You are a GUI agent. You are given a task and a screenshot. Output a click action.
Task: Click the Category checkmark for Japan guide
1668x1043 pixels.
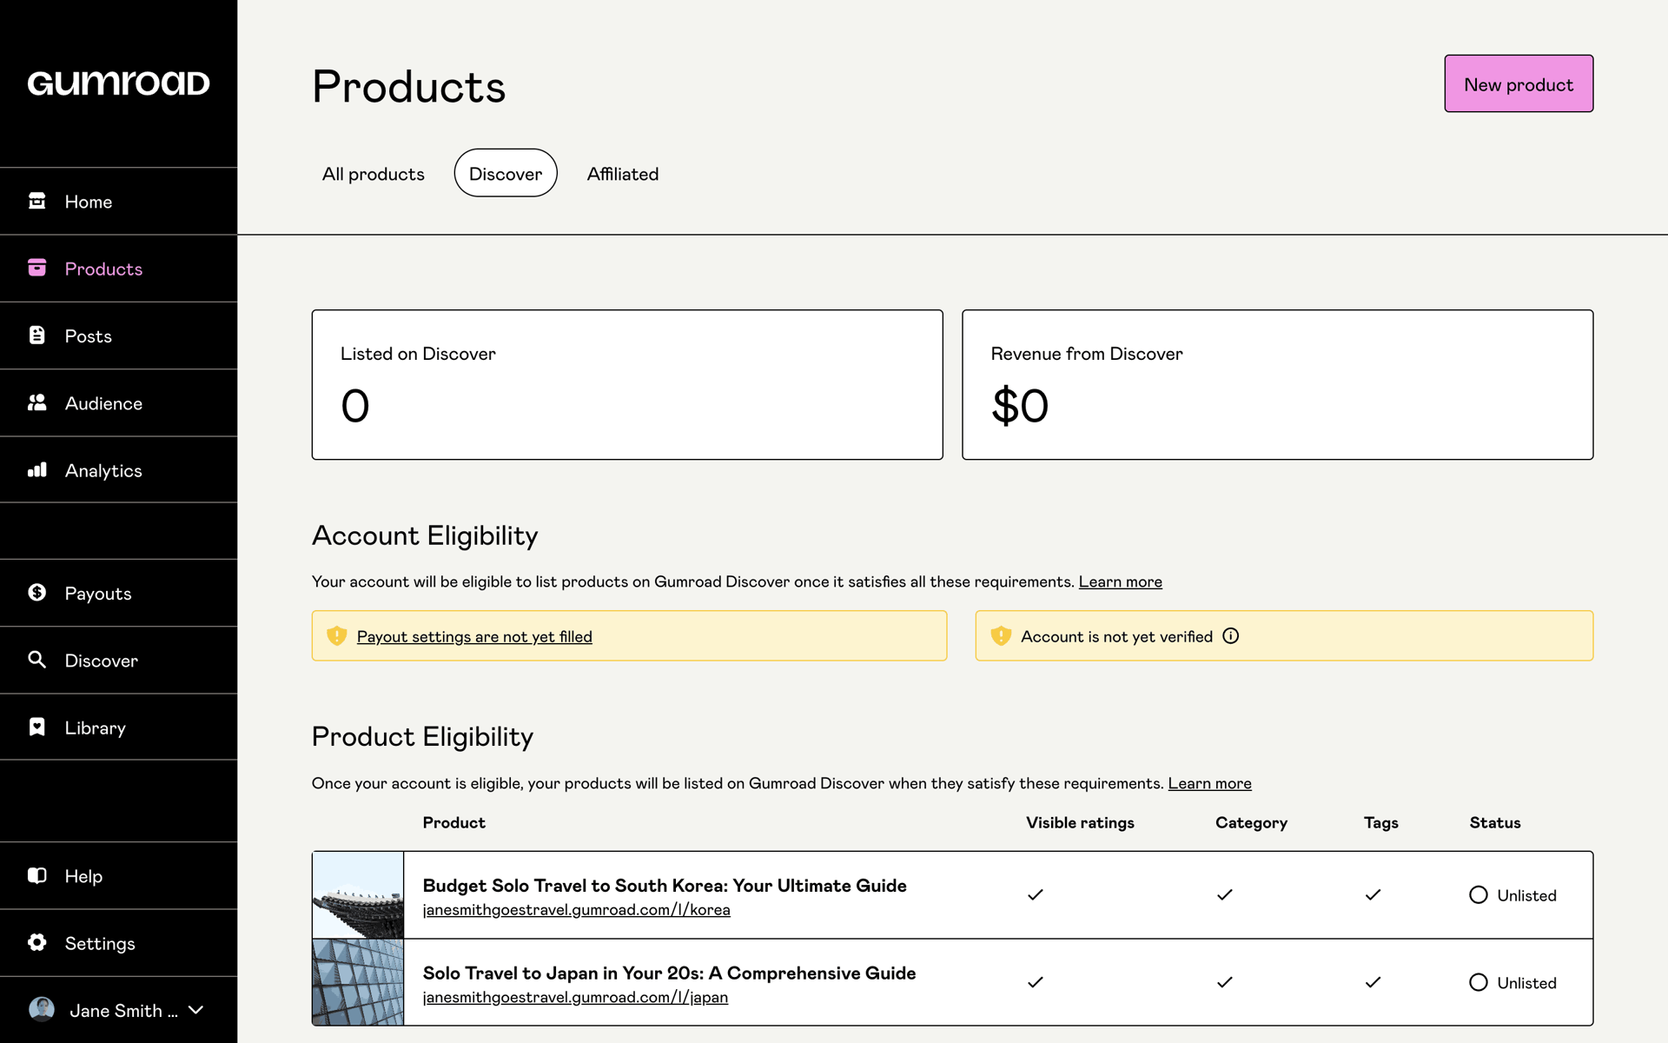1225,982
